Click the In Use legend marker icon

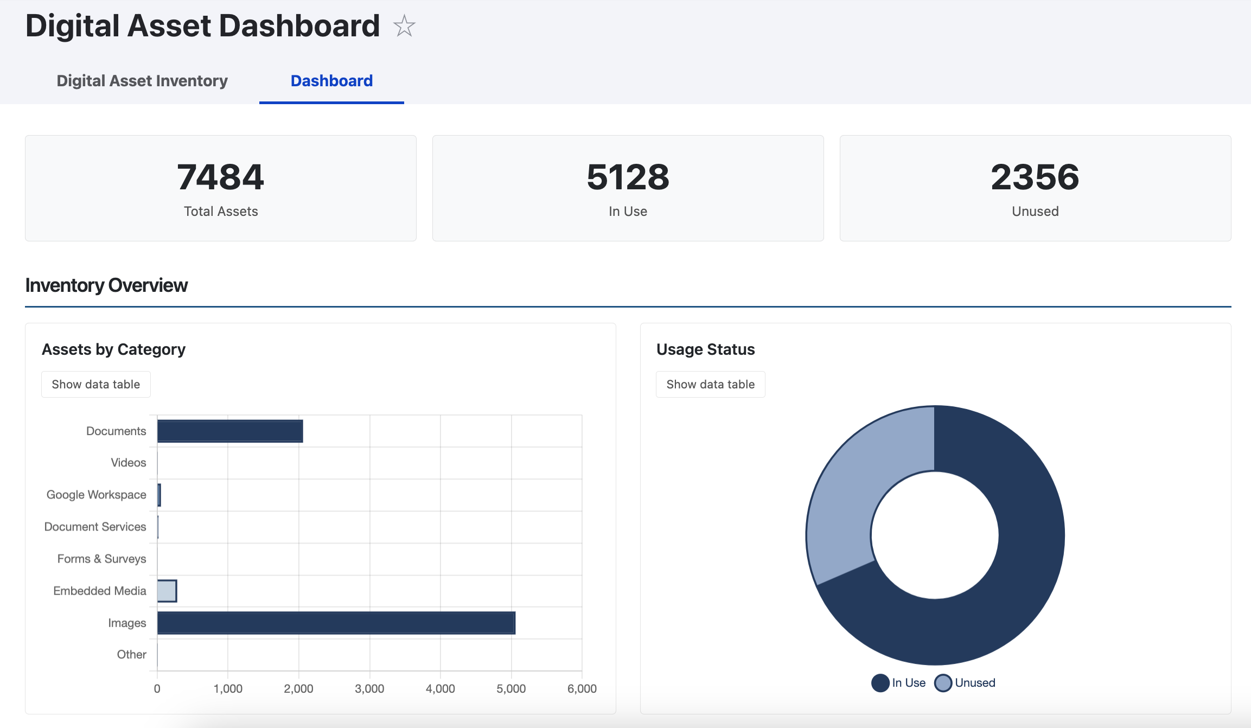[879, 683]
